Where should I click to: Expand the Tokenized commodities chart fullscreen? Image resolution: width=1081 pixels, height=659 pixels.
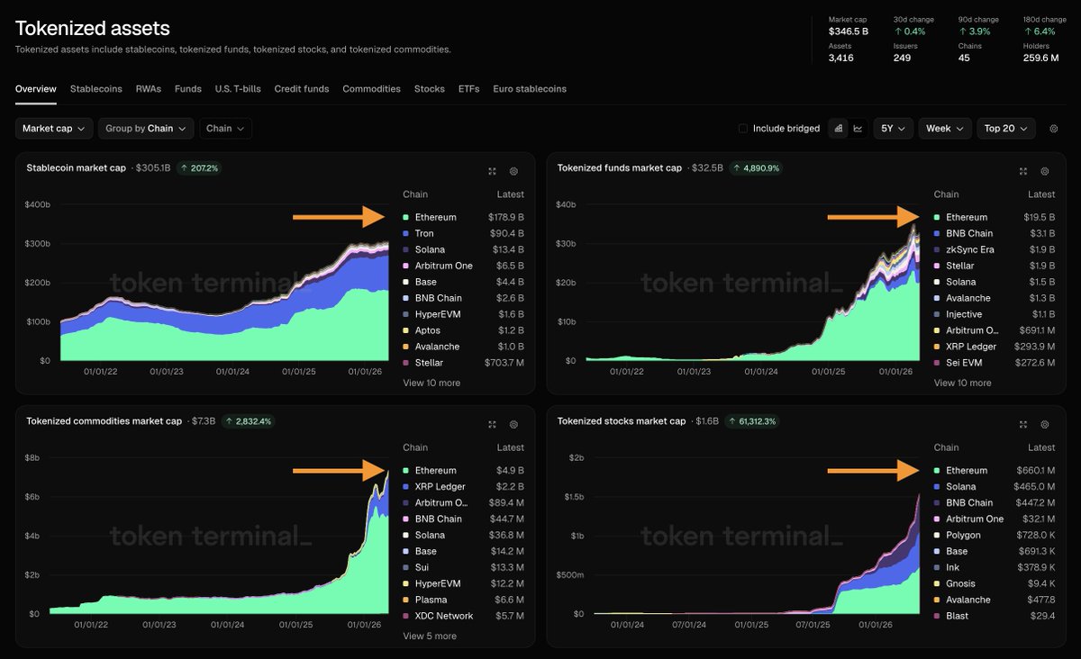click(492, 424)
